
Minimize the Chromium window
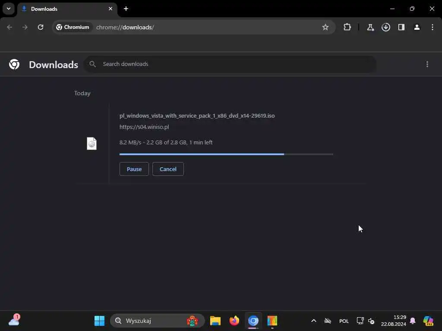(392, 9)
